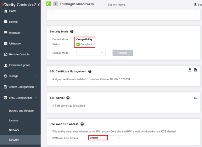The width and height of the screenshot is (202, 147).
Task: Click the System Name label
Action: 117,5
